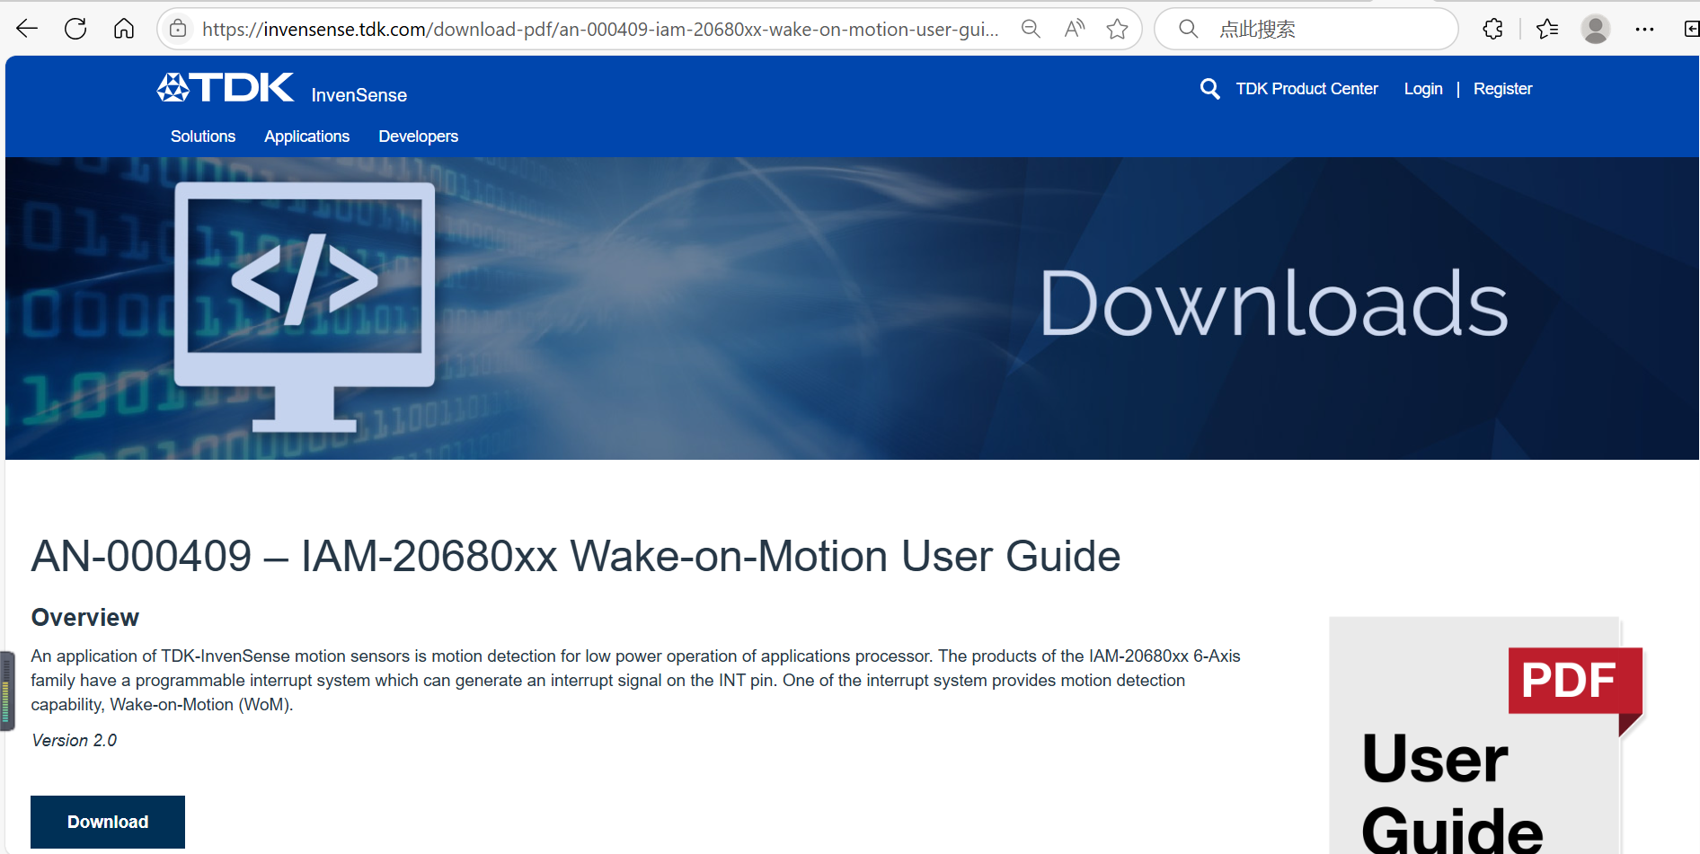Open the zoom out magnifier in address bar
Screen dimensions: 1700x854
coord(1031,29)
